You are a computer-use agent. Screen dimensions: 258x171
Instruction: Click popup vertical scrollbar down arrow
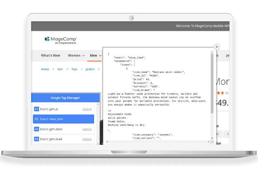point(212,138)
